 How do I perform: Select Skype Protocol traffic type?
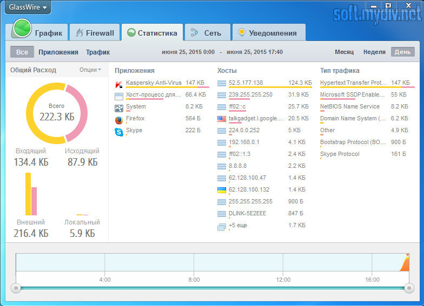[367, 155]
